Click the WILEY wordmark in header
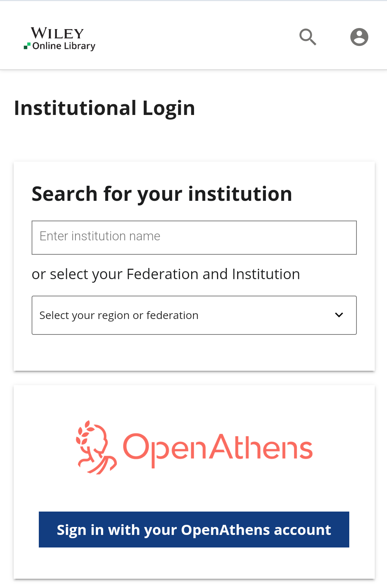The width and height of the screenshot is (387, 587). (57, 33)
